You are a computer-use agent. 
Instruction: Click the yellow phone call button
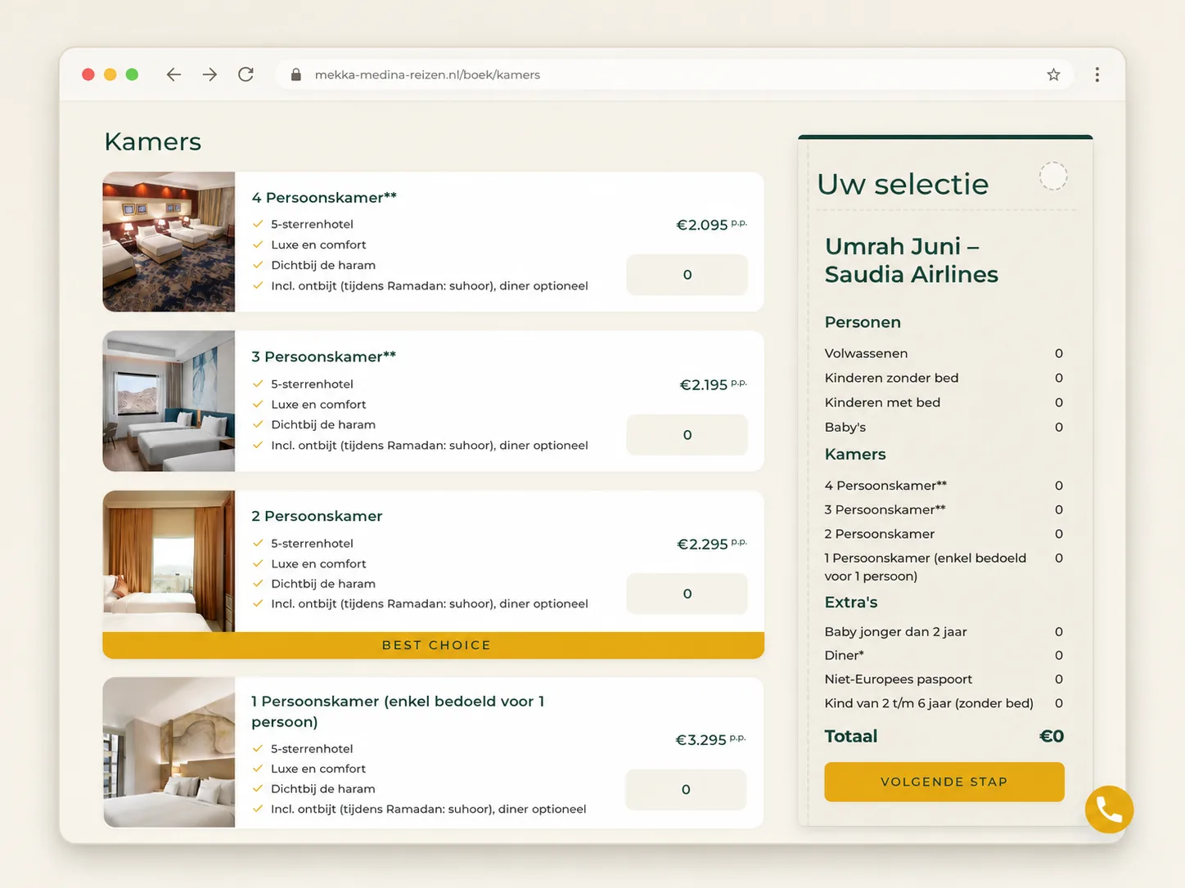[1109, 810]
